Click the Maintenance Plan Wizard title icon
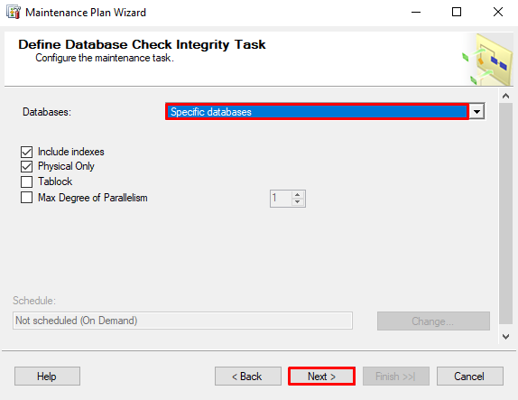This screenshot has width=518, height=400. pos(14,13)
